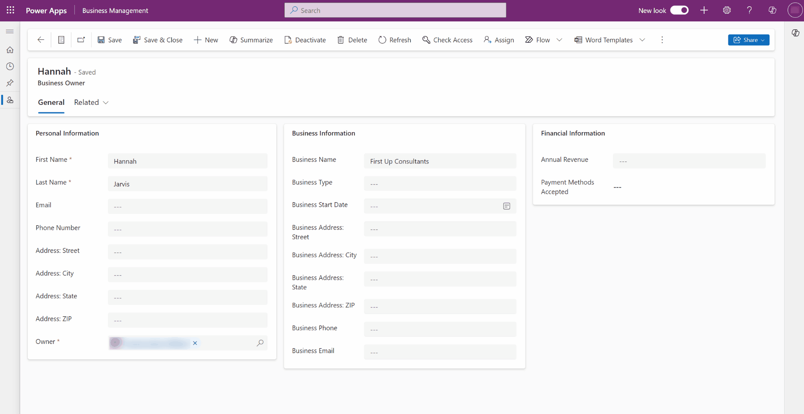Open the Business Management app menu

pyautogui.click(x=115, y=10)
